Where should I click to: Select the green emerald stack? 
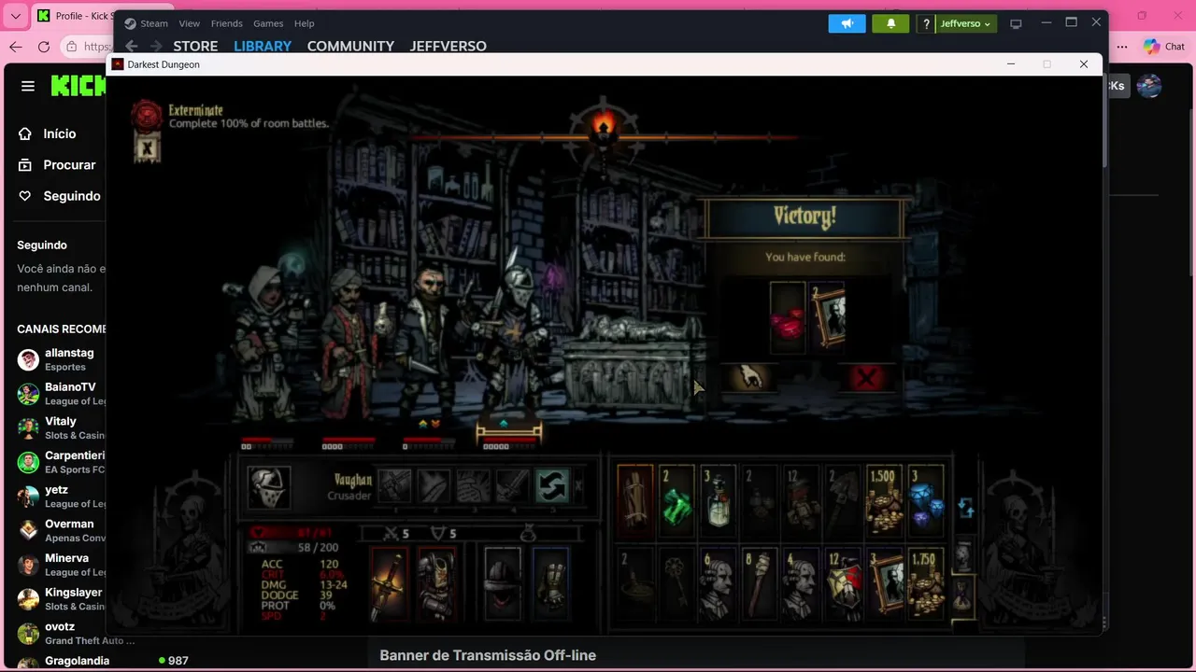pyautogui.click(x=676, y=501)
